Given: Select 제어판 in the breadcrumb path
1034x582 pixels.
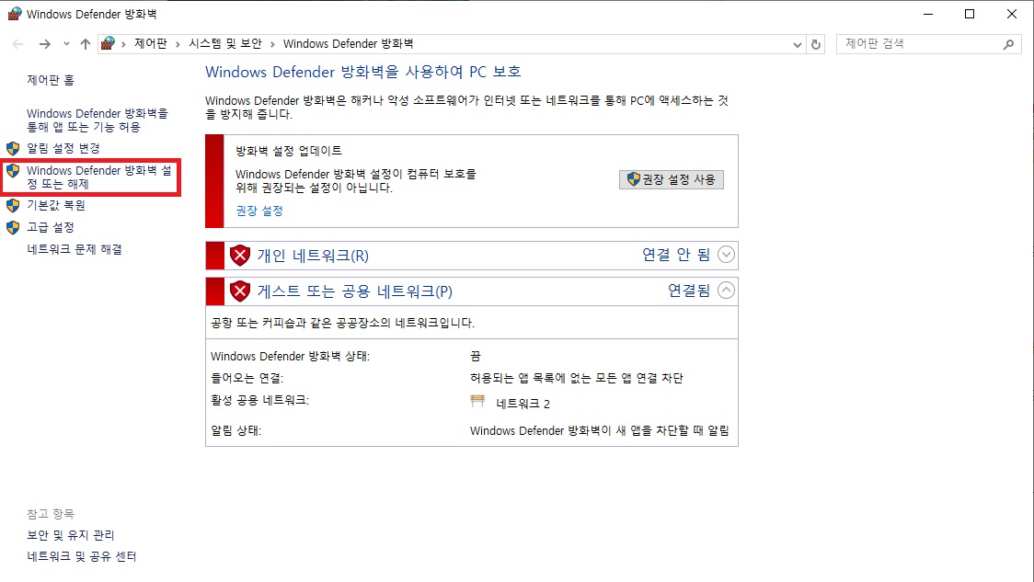Looking at the screenshot, I should coord(151,43).
